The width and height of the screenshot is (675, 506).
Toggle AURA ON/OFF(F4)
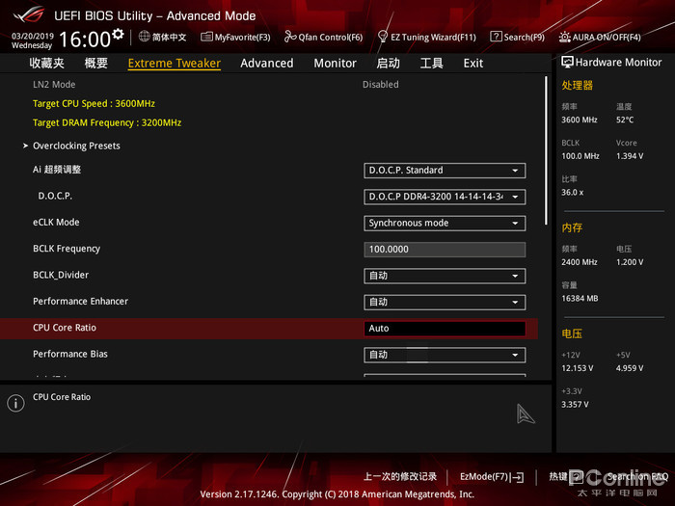point(599,37)
